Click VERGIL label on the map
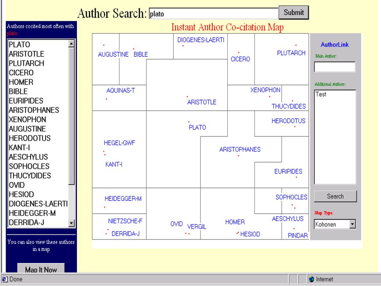 [196, 227]
